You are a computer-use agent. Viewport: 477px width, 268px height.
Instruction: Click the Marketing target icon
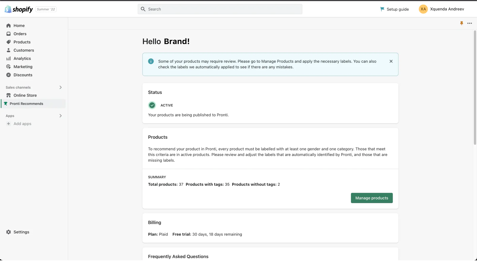point(9,67)
